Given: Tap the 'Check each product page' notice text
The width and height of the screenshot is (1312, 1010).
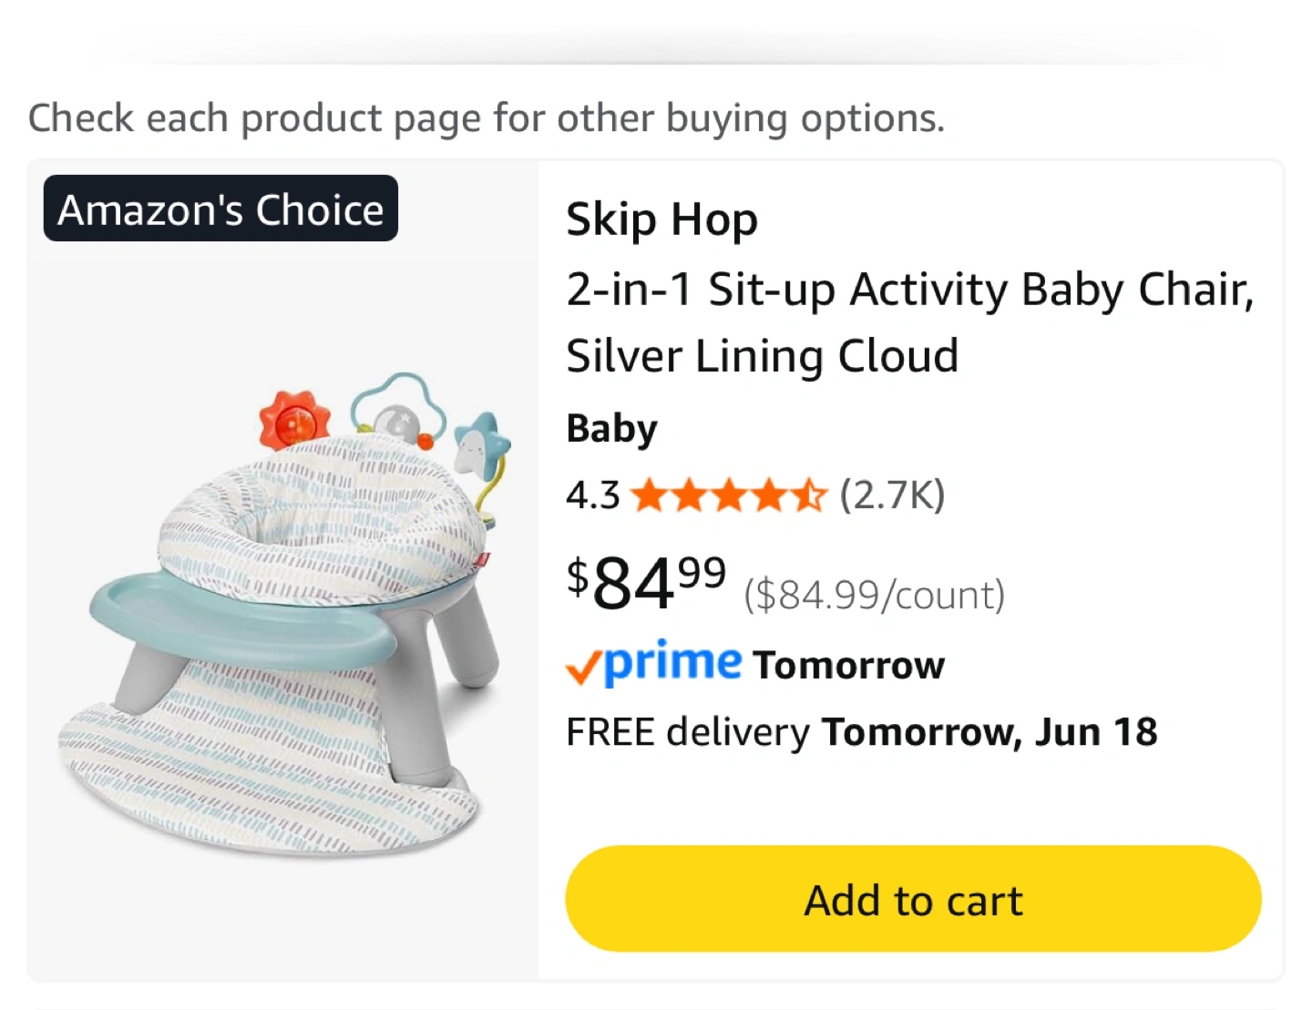Looking at the screenshot, I should (x=487, y=118).
